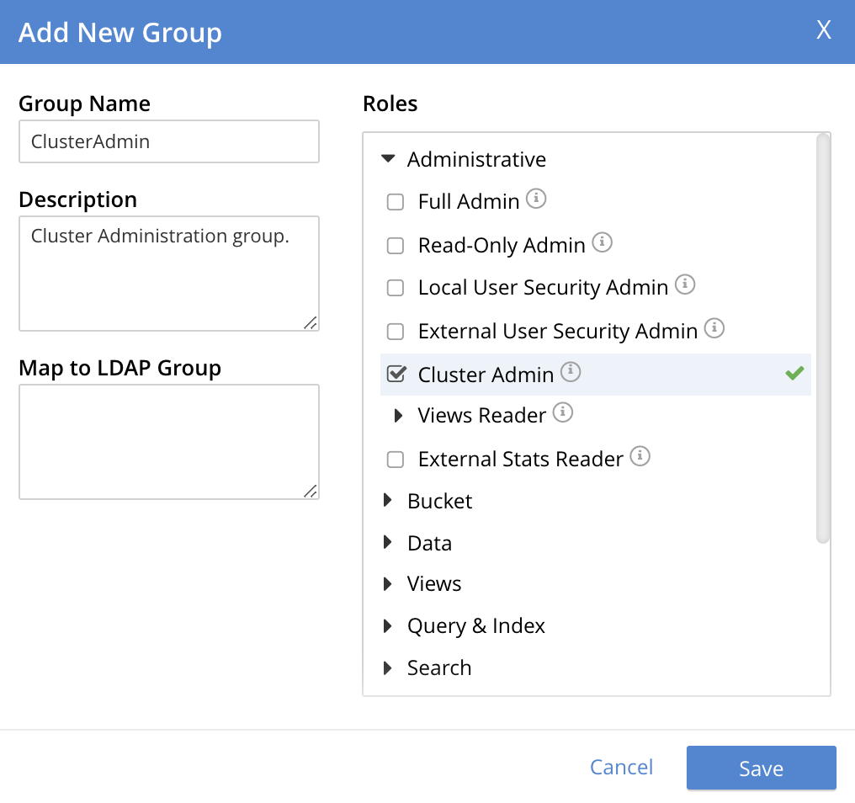This screenshot has width=855, height=803.
Task: Click info icon next to Cluster Admin
Action: [571, 371]
